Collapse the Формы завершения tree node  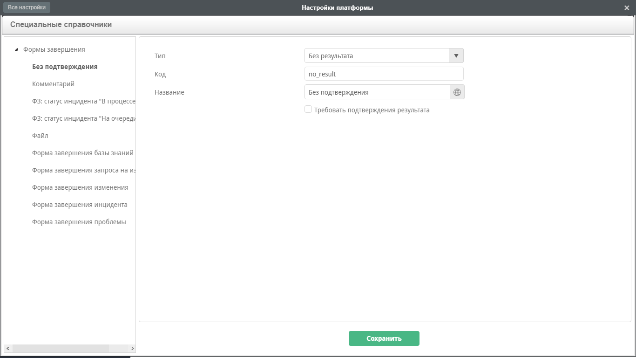pos(16,49)
